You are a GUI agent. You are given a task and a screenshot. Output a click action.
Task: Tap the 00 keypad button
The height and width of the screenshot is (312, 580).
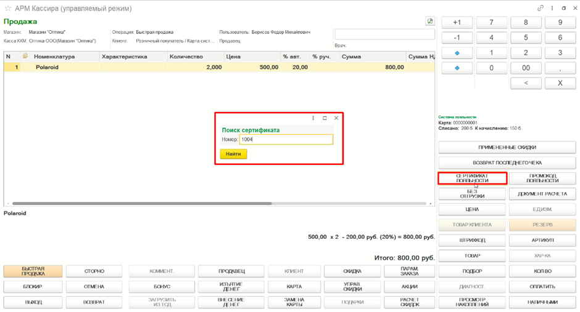[526, 68]
